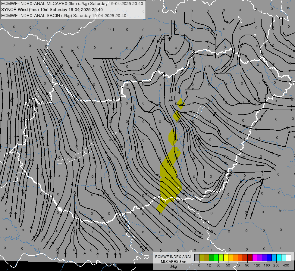Click the 14.1 value on the map
This screenshot has height=271, width=295.
[x=111, y=30]
